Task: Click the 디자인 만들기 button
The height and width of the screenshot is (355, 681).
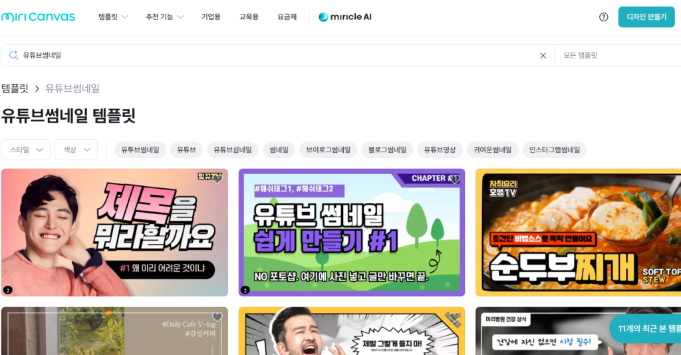Action: 646,17
